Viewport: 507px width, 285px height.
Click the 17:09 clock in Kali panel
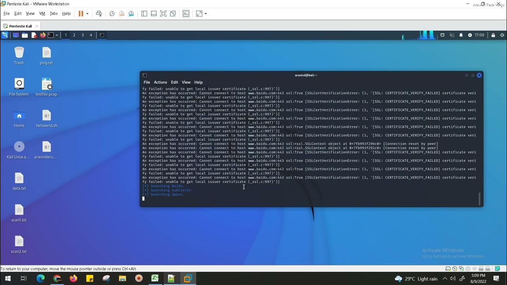(479, 35)
